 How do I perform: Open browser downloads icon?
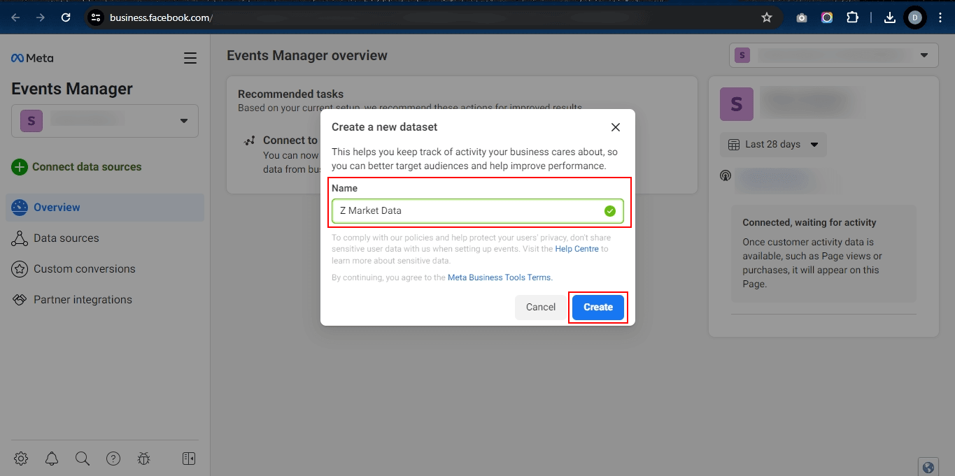pos(890,17)
